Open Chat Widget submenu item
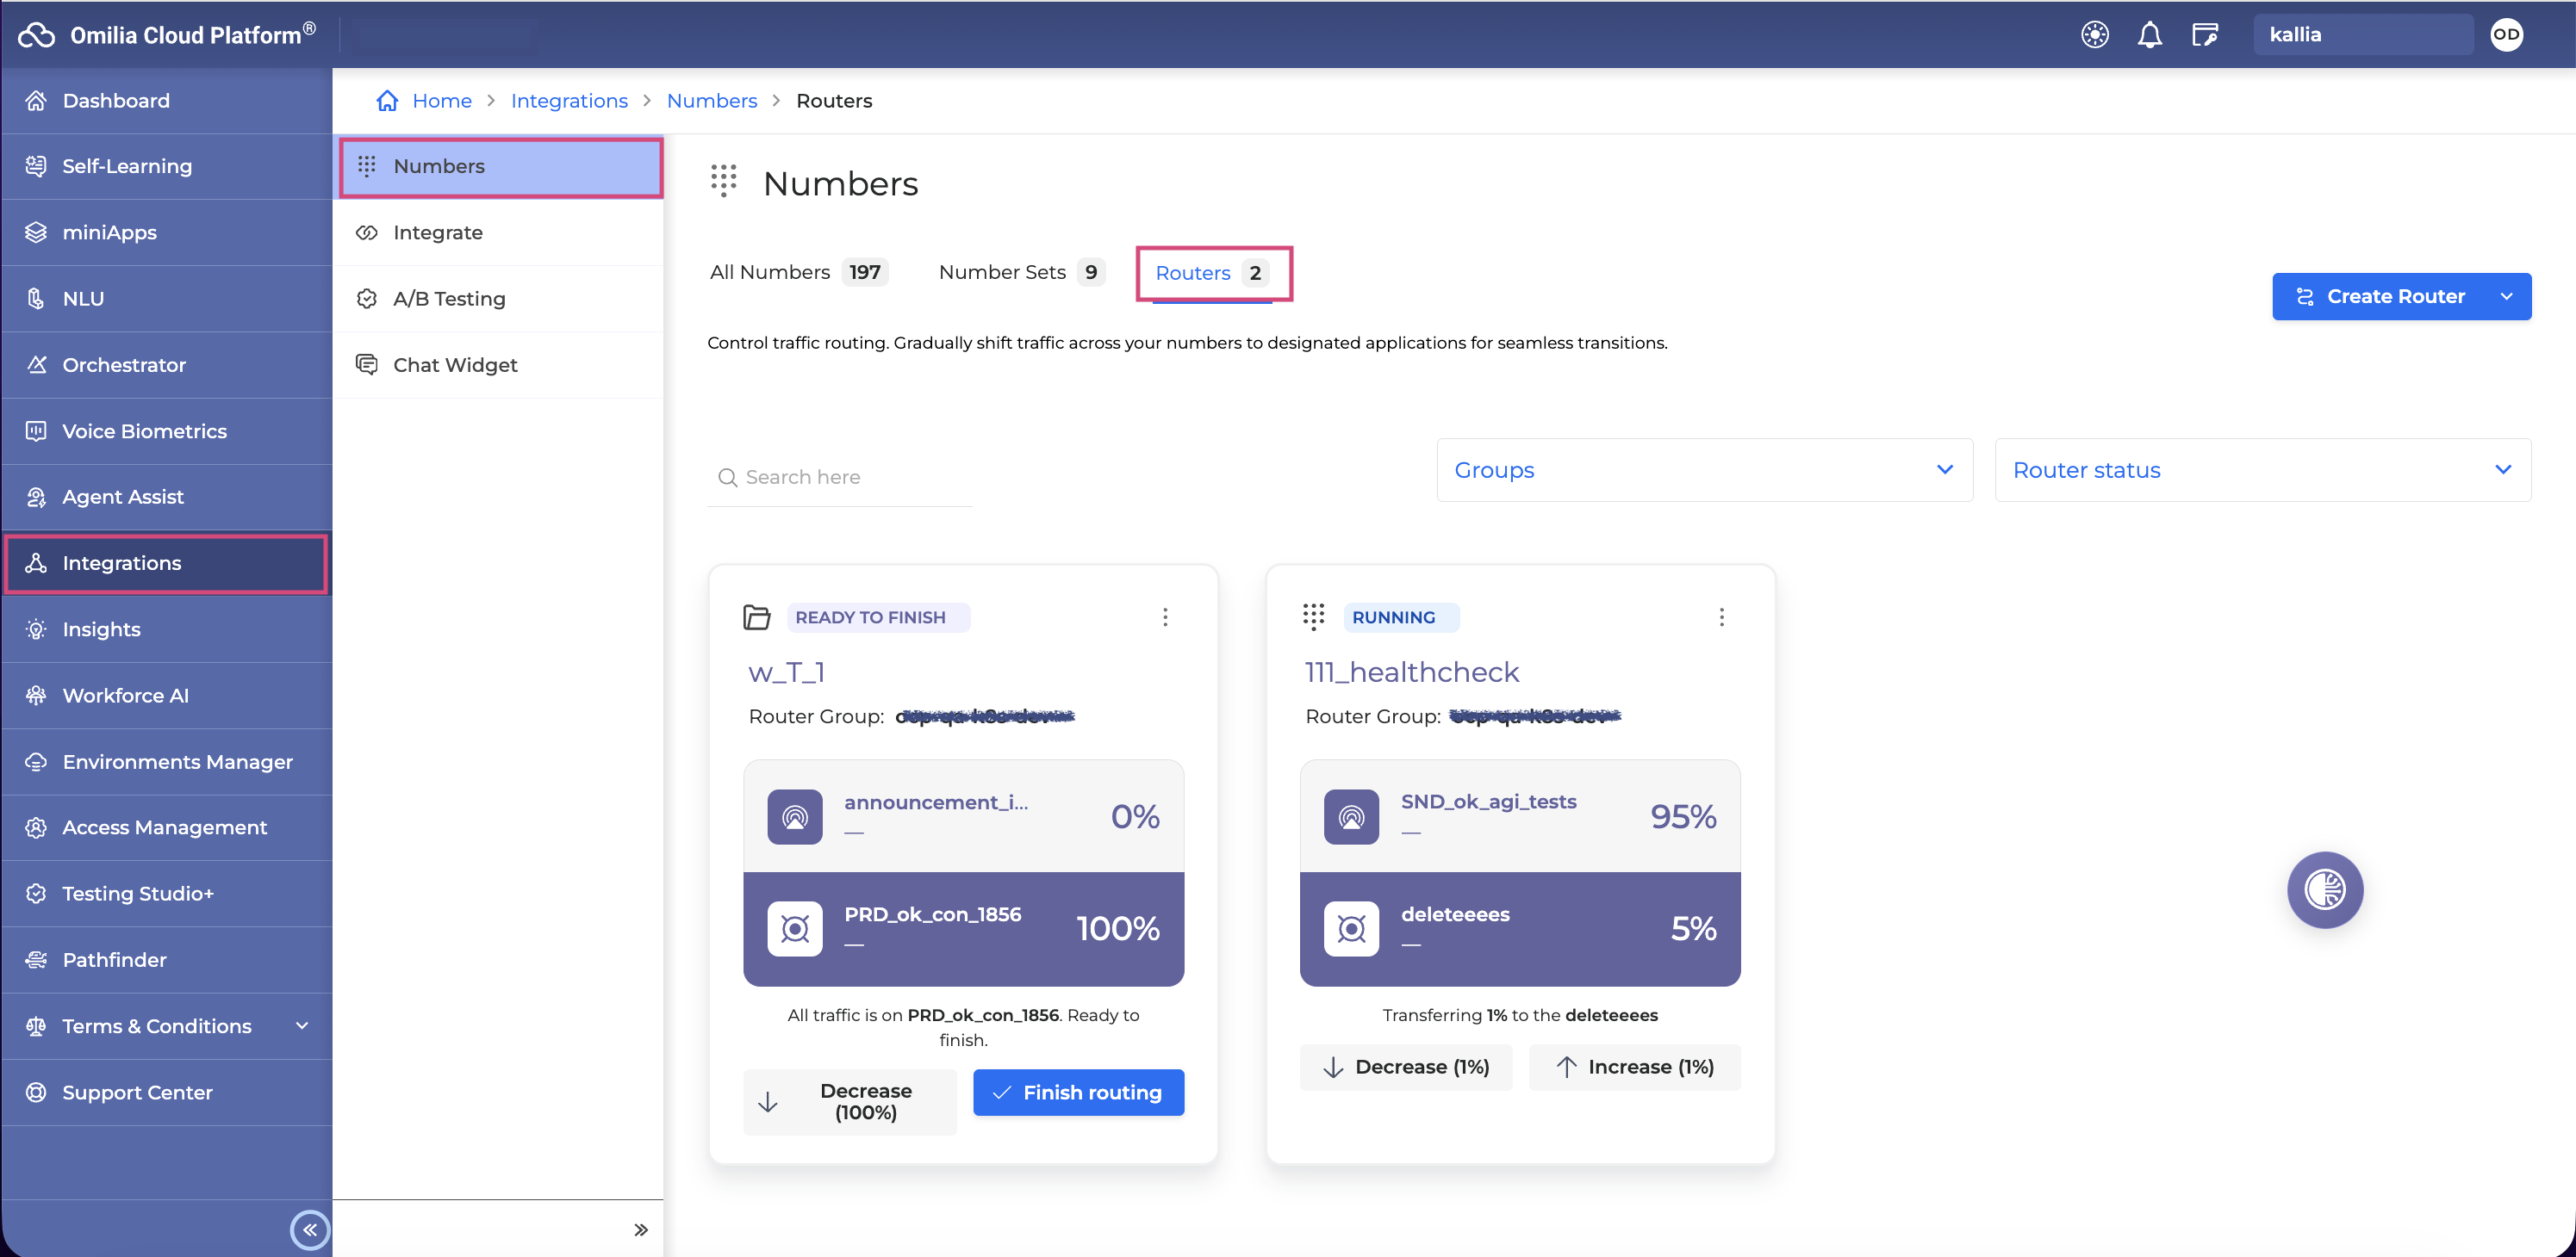The width and height of the screenshot is (2576, 1257). [498, 365]
